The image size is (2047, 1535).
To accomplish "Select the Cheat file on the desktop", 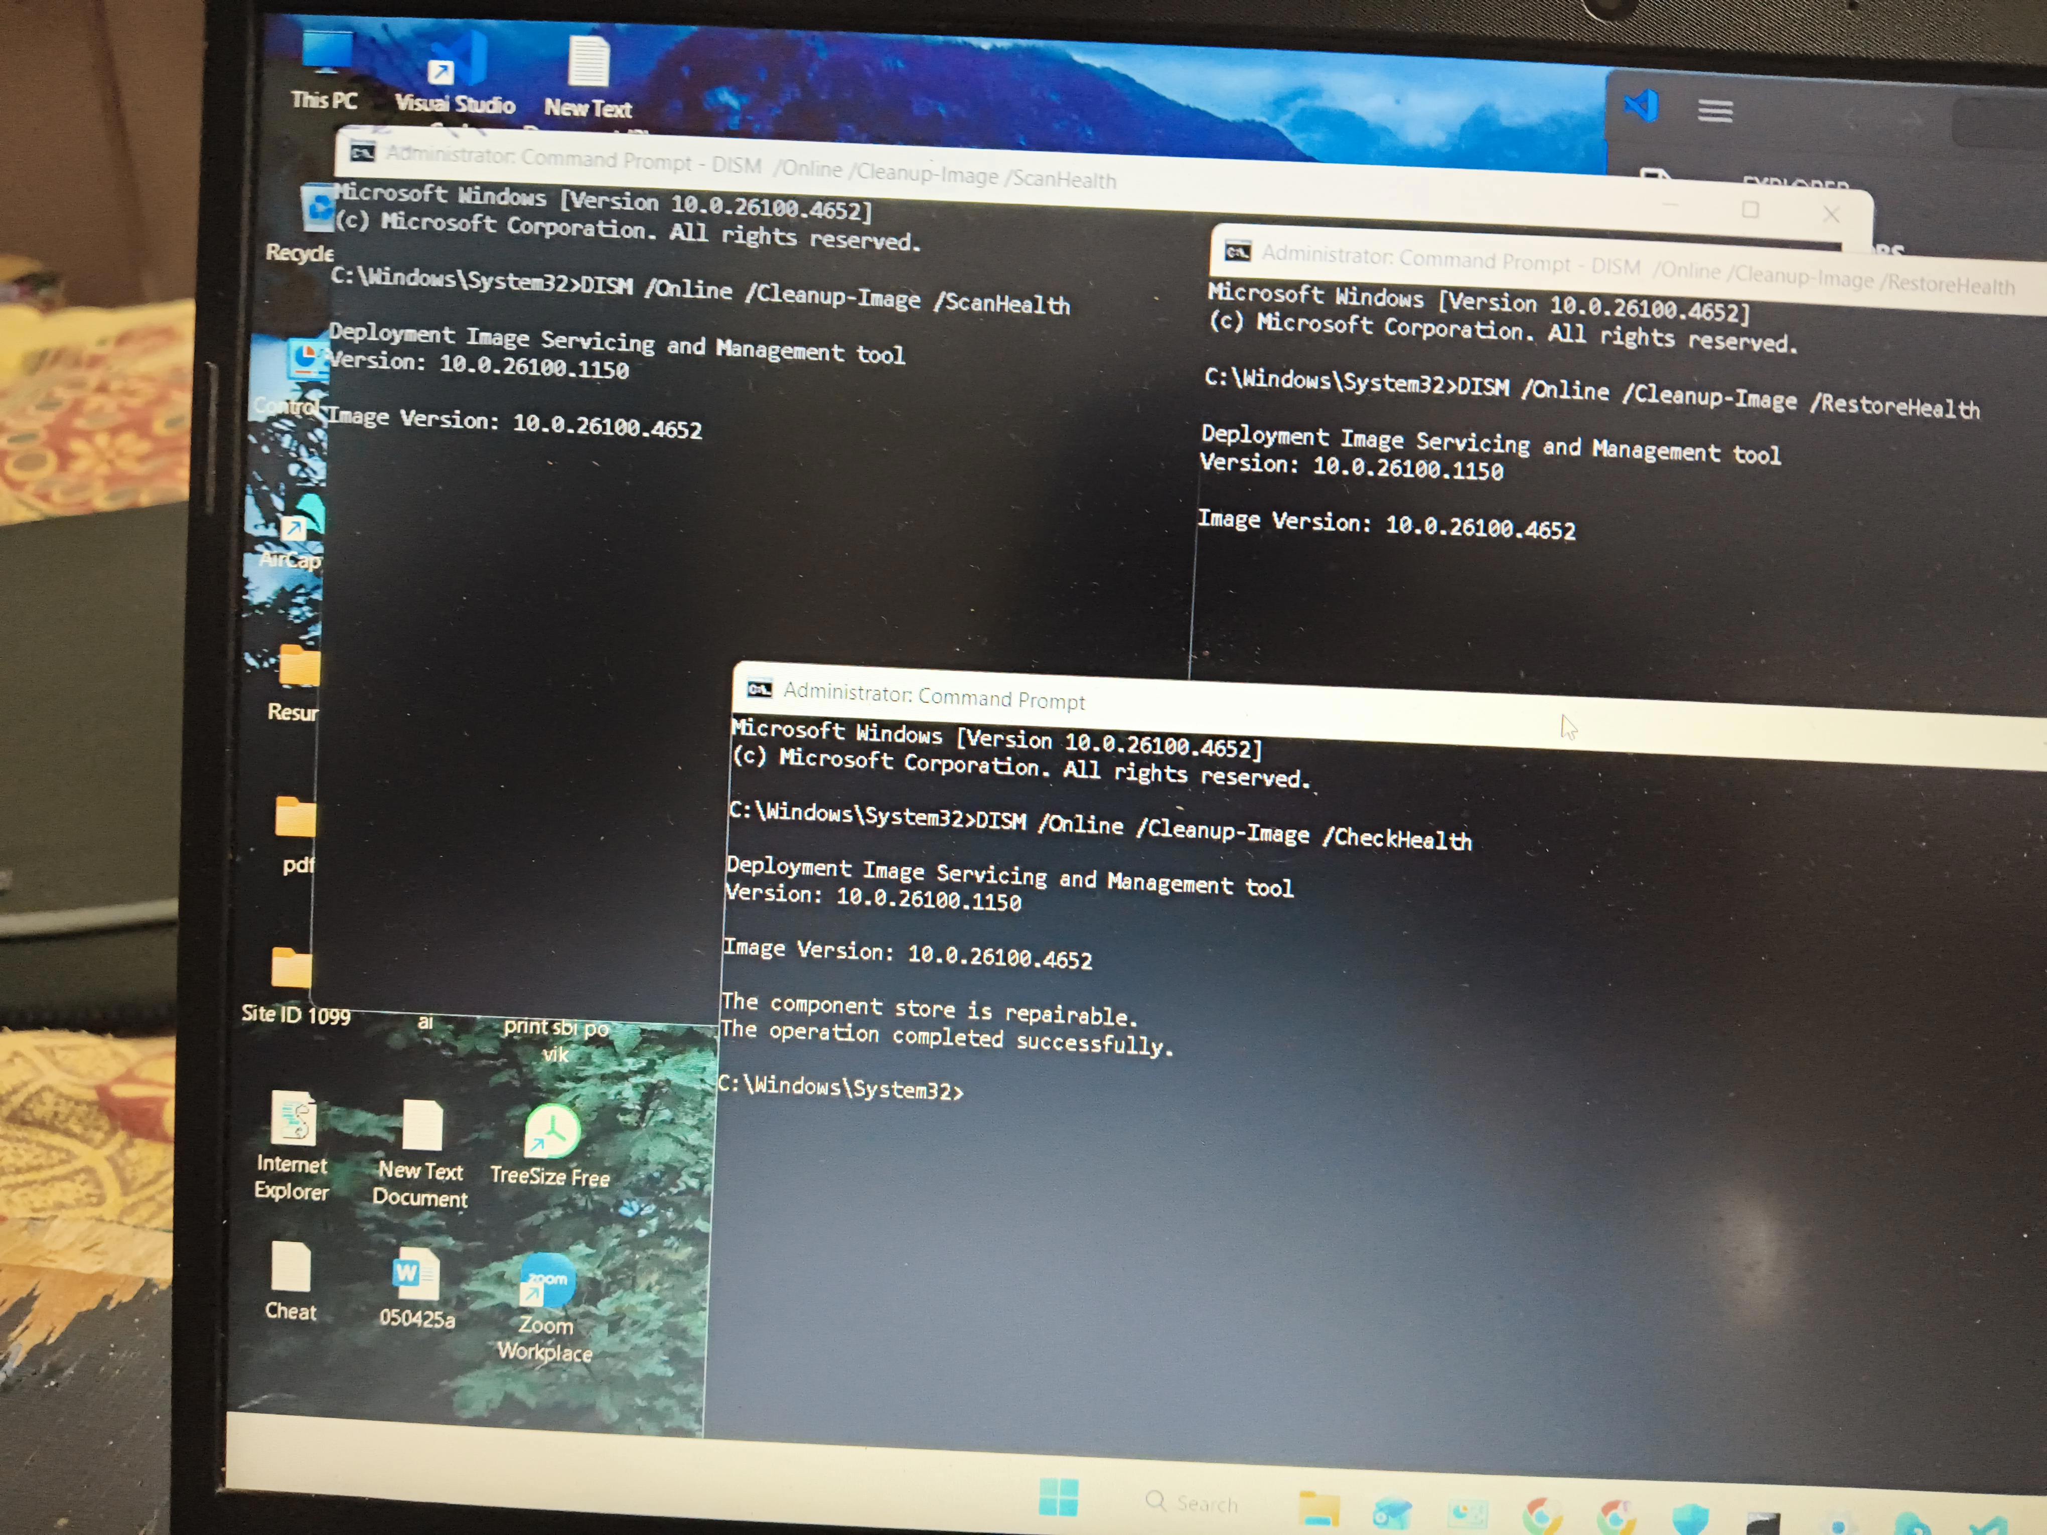I will 290,1282.
